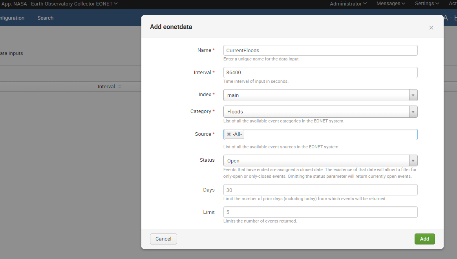
Task: Open the Status dropdown showing "Open"
Action: pyautogui.click(x=314, y=160)
